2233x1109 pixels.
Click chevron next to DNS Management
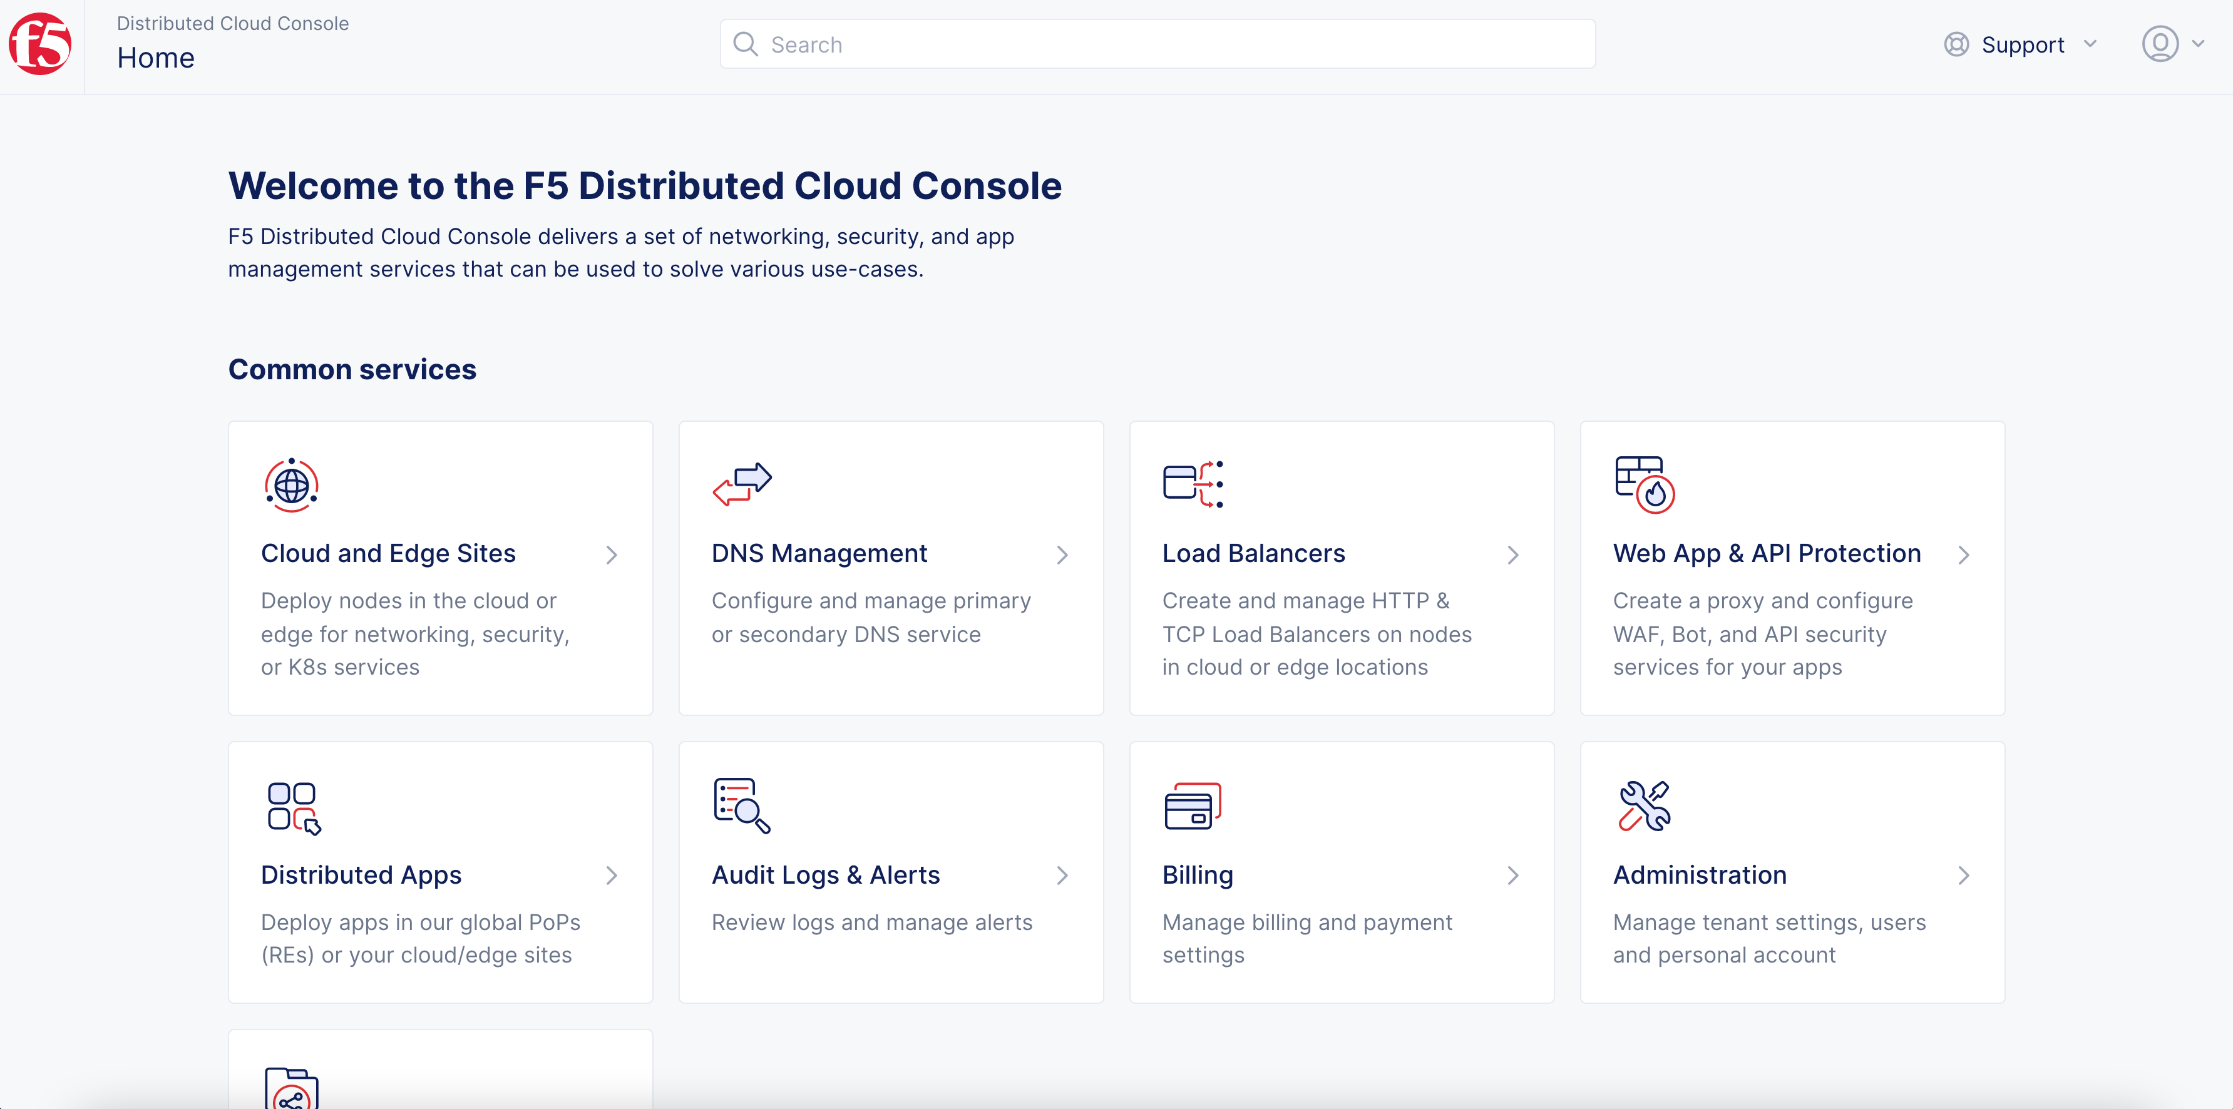coord(1063,554)
